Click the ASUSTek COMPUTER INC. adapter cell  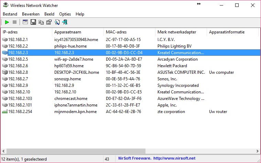181,72
